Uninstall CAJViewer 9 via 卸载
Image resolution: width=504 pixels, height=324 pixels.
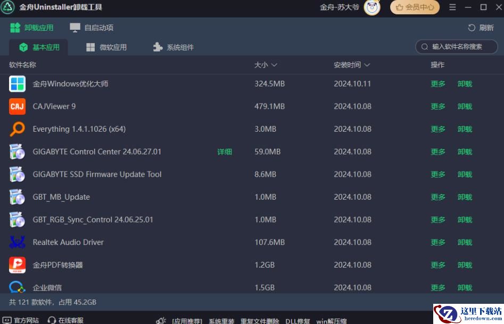point(465,107)
